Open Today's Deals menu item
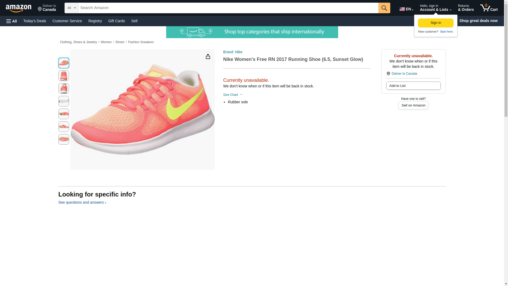Screen dimensions: 508x286 [x=35, y=21]
